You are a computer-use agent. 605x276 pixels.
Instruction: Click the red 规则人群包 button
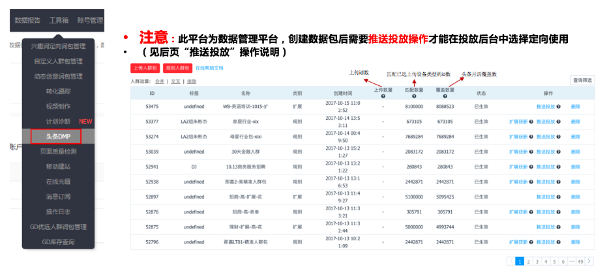(177, 68)
